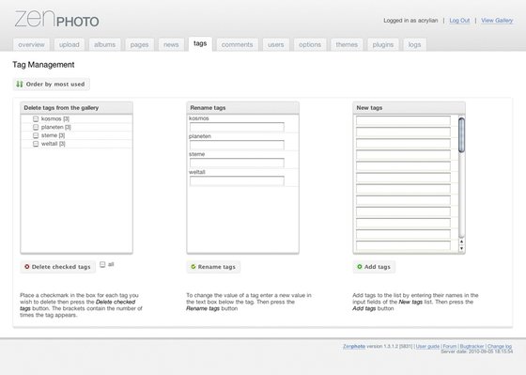526x375 pixels.
Task: Click green check icon on Rename tags
Action: [193, 267]
